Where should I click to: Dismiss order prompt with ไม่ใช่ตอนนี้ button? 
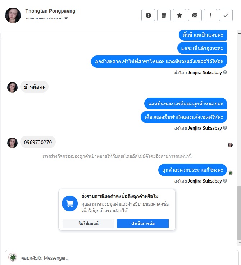(88, 223)
